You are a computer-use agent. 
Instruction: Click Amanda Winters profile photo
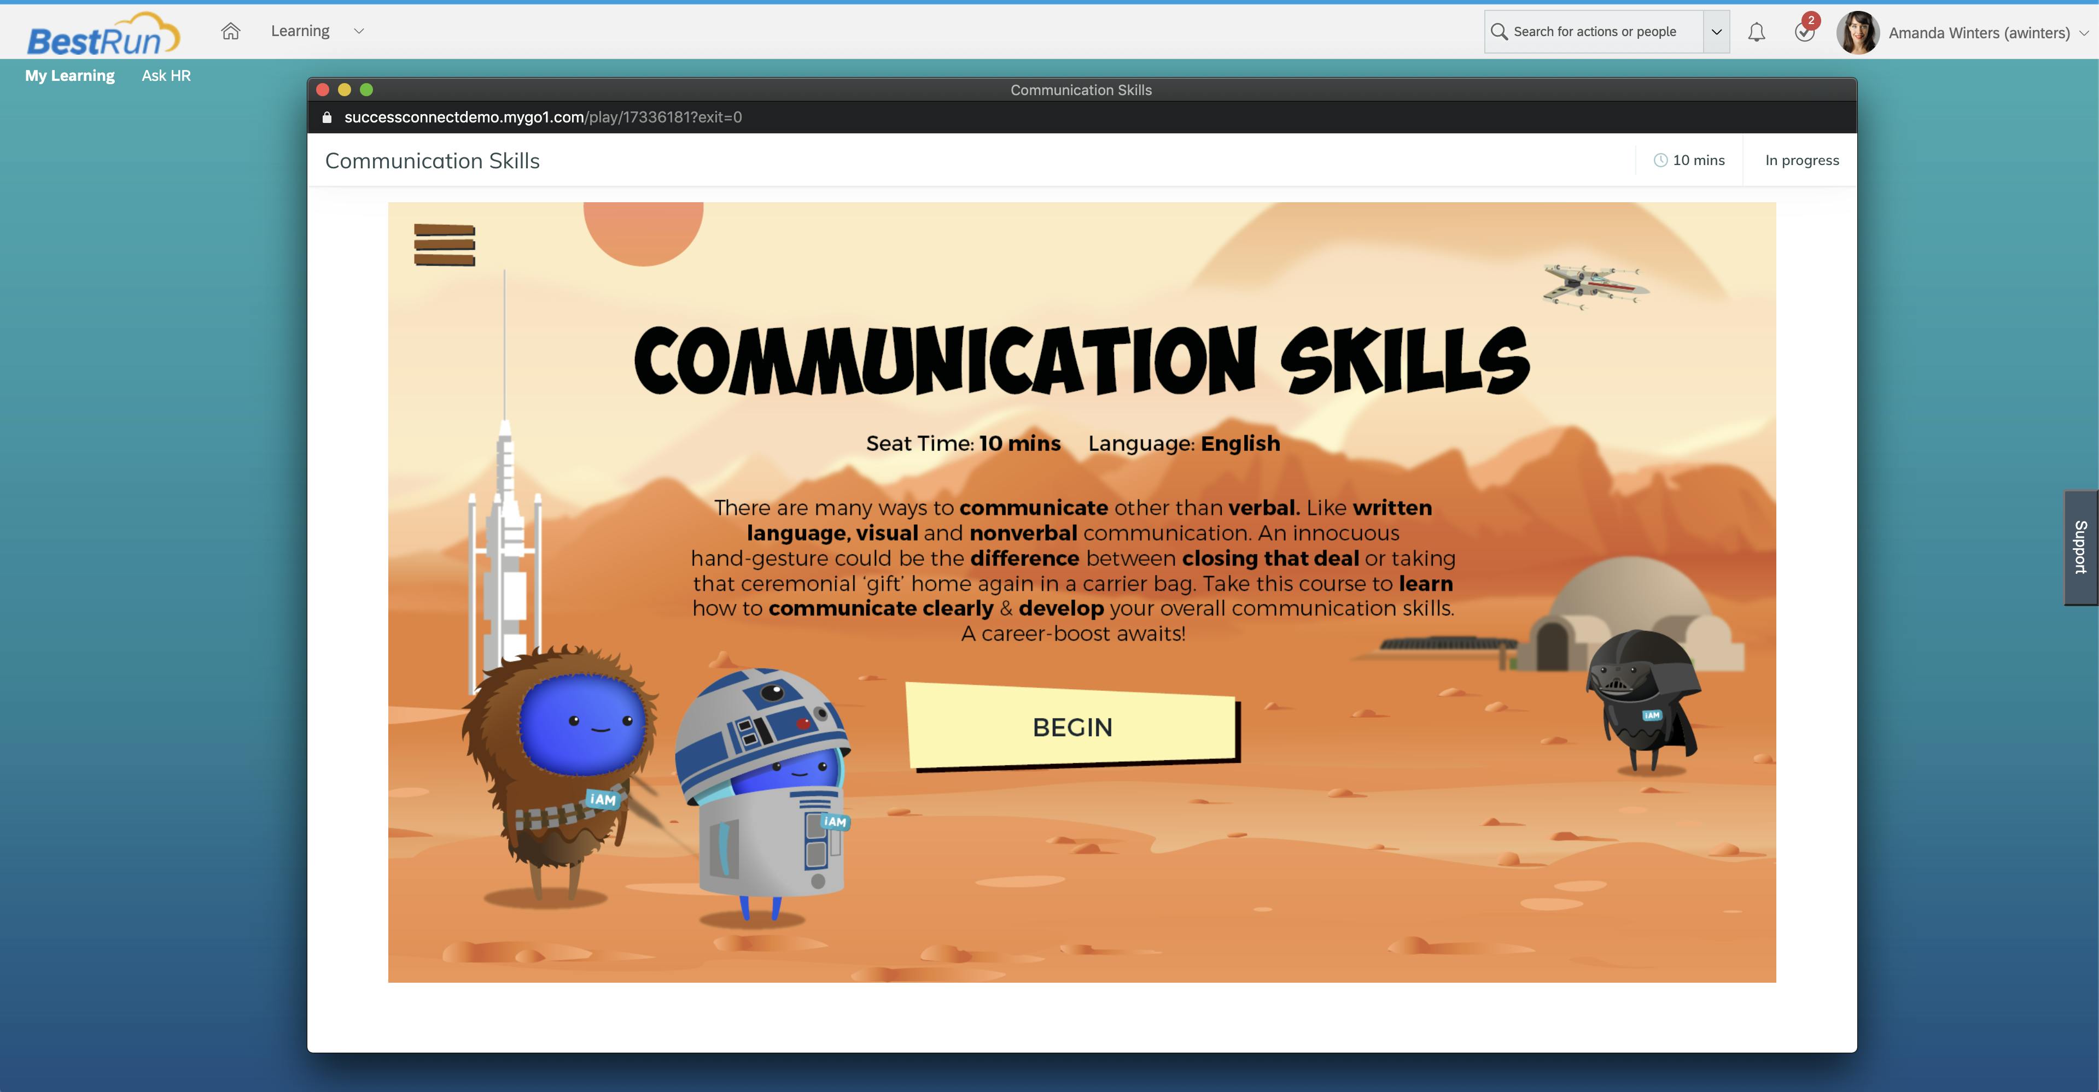1858,33
